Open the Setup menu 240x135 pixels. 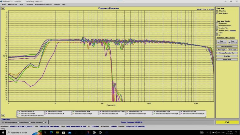[3, 4]
